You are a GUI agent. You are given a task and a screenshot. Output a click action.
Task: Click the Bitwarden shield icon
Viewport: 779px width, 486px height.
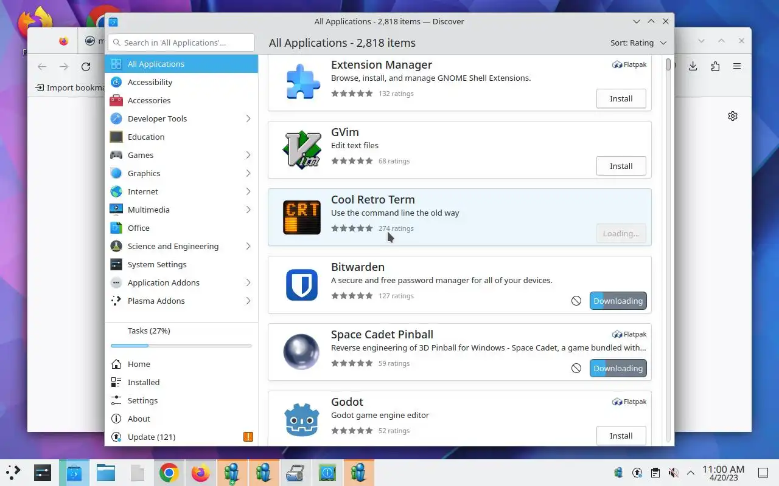point(302,284)
